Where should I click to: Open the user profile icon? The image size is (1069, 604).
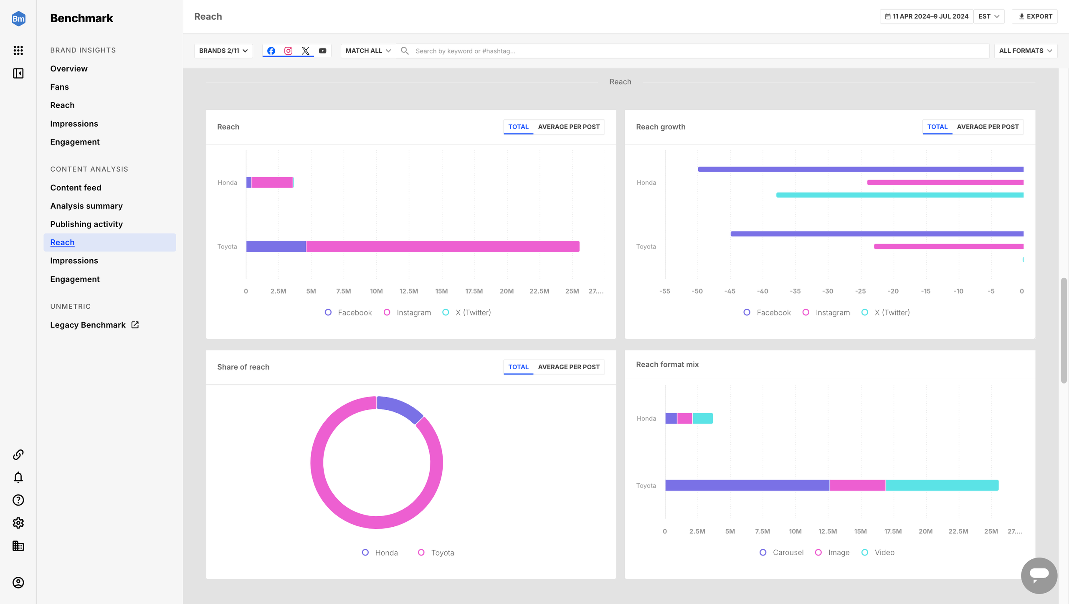(x=18, y=582)
